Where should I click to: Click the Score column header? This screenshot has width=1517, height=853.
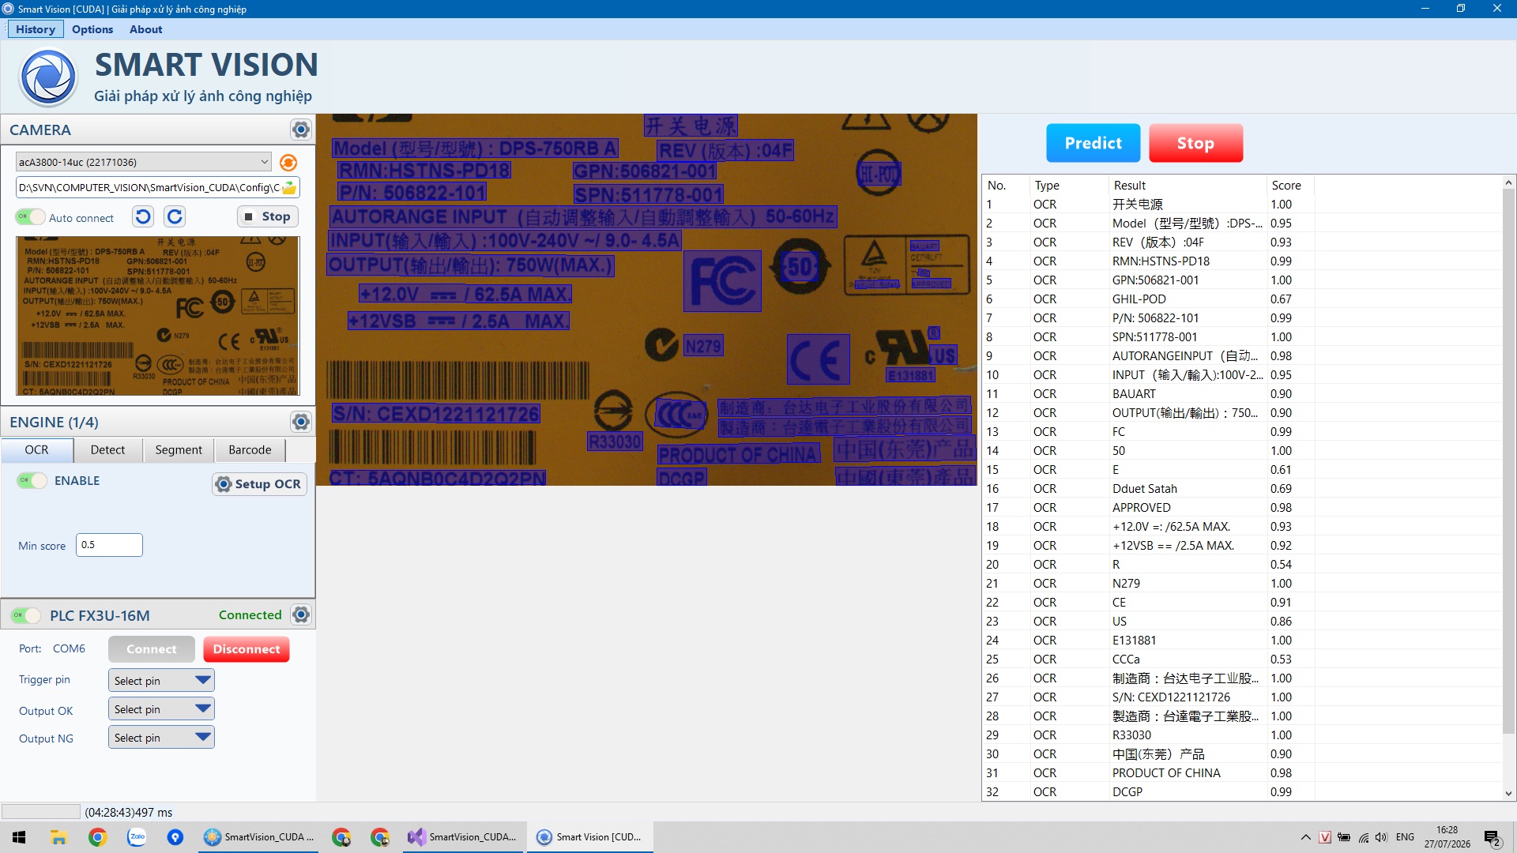[1290, 185]
